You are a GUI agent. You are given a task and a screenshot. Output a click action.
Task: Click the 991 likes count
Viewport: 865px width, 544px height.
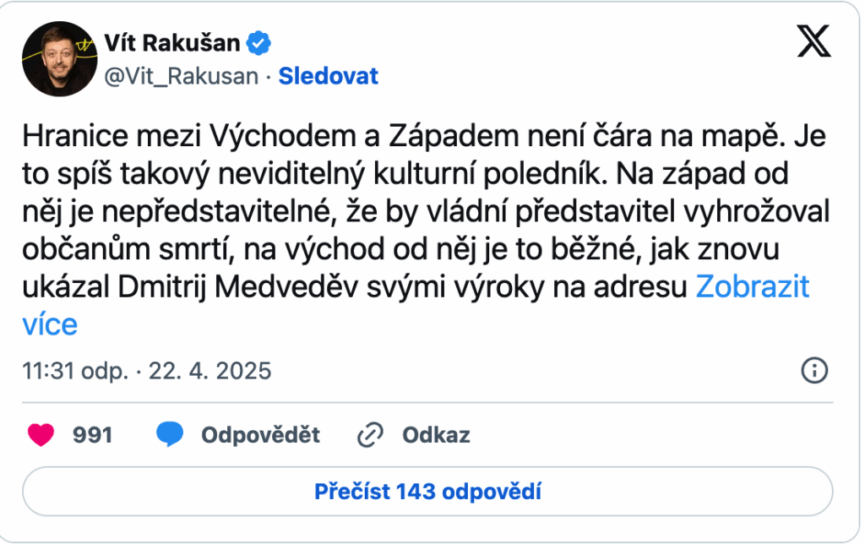click(x=92, y=435)
